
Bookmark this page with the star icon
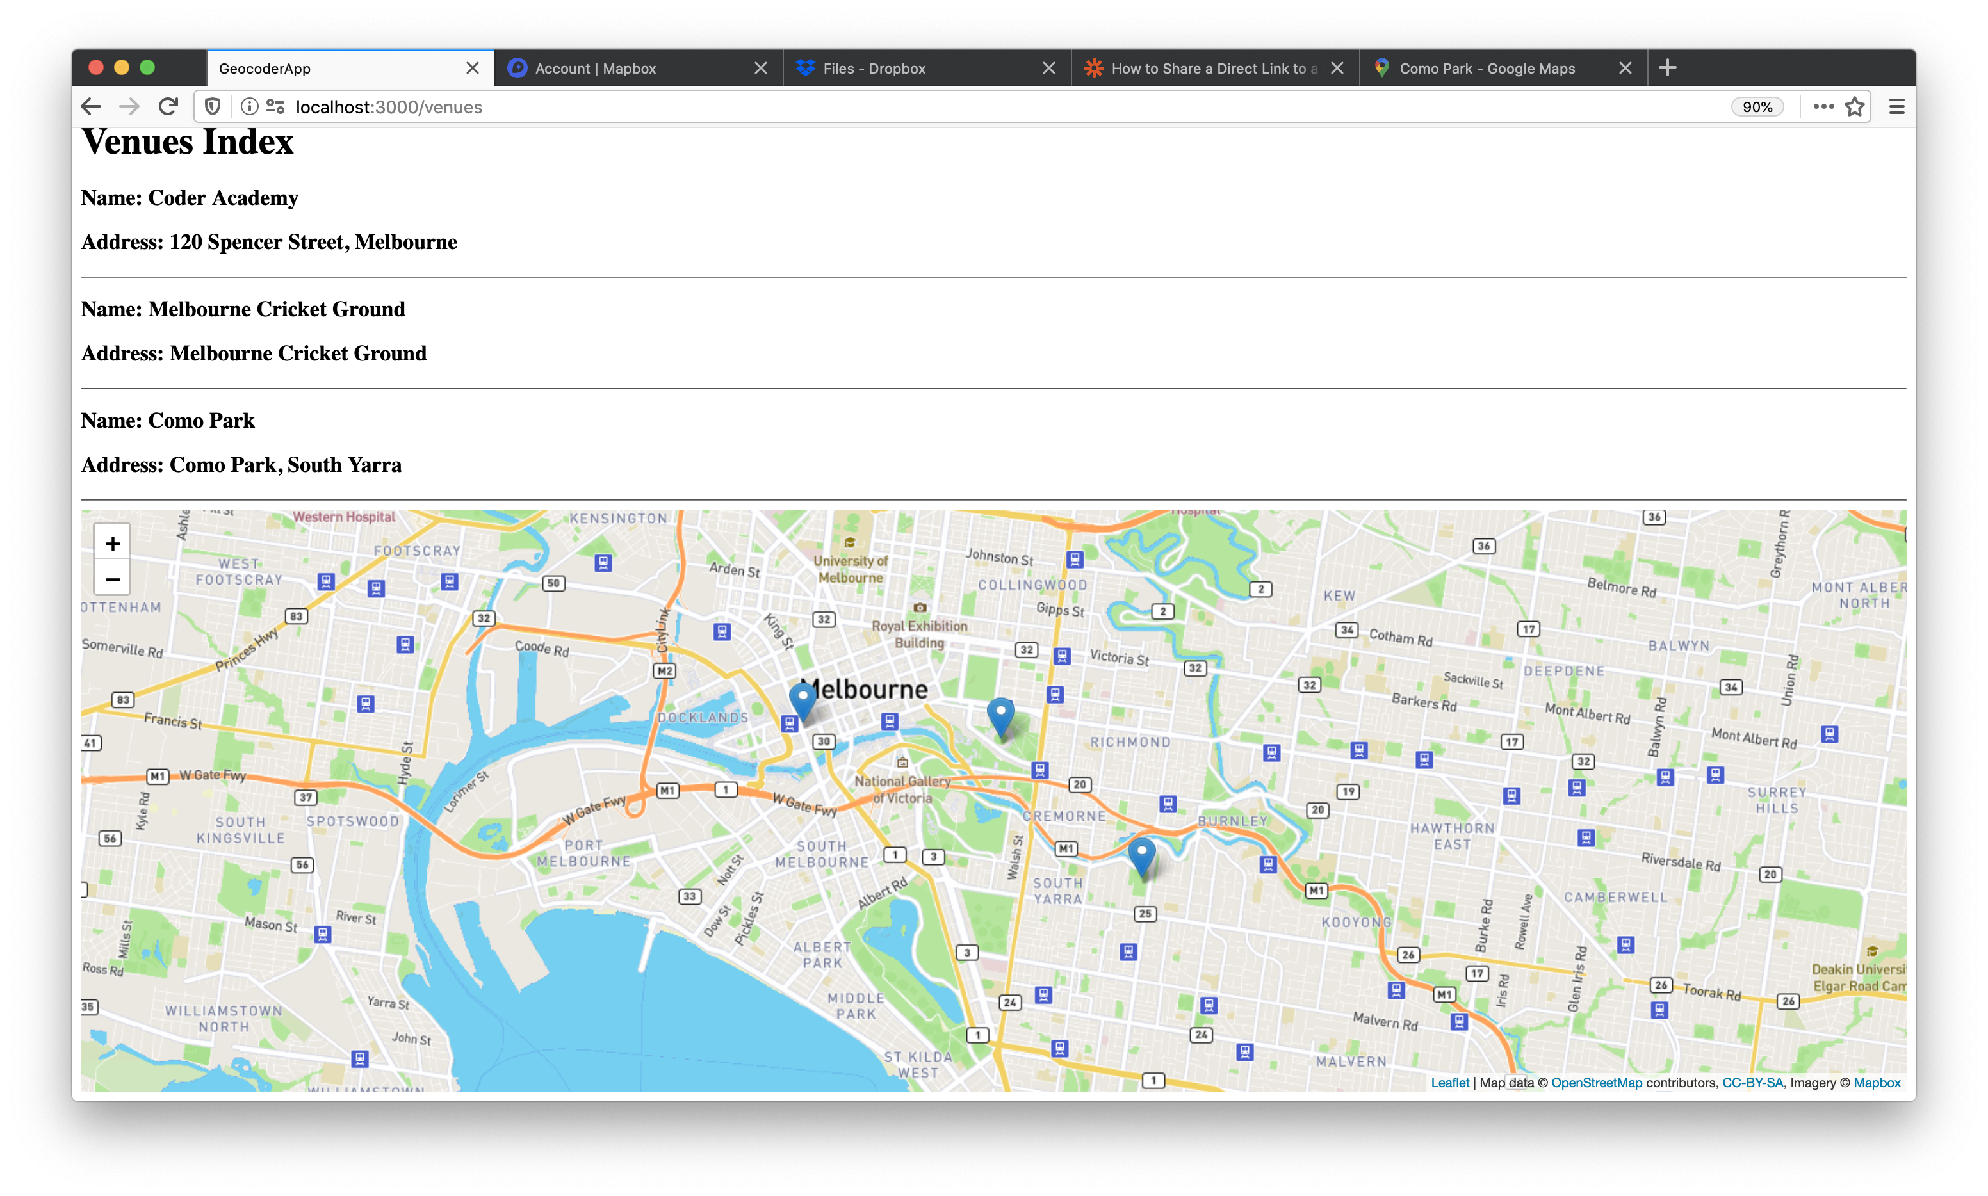(1855, 107)
